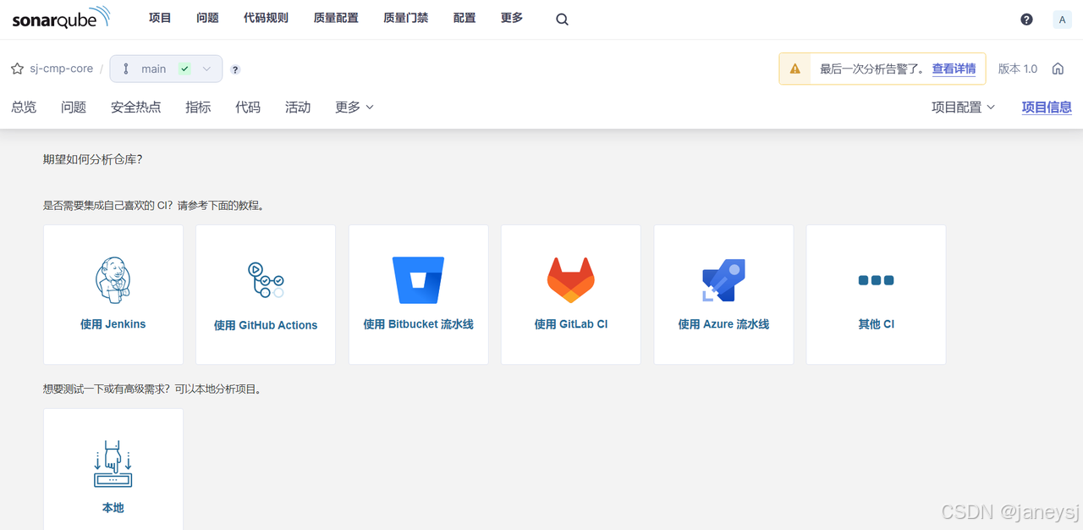1083x530 pixels.
Task: Open the 代码规则 menu
Action: (x=266, y=18)
